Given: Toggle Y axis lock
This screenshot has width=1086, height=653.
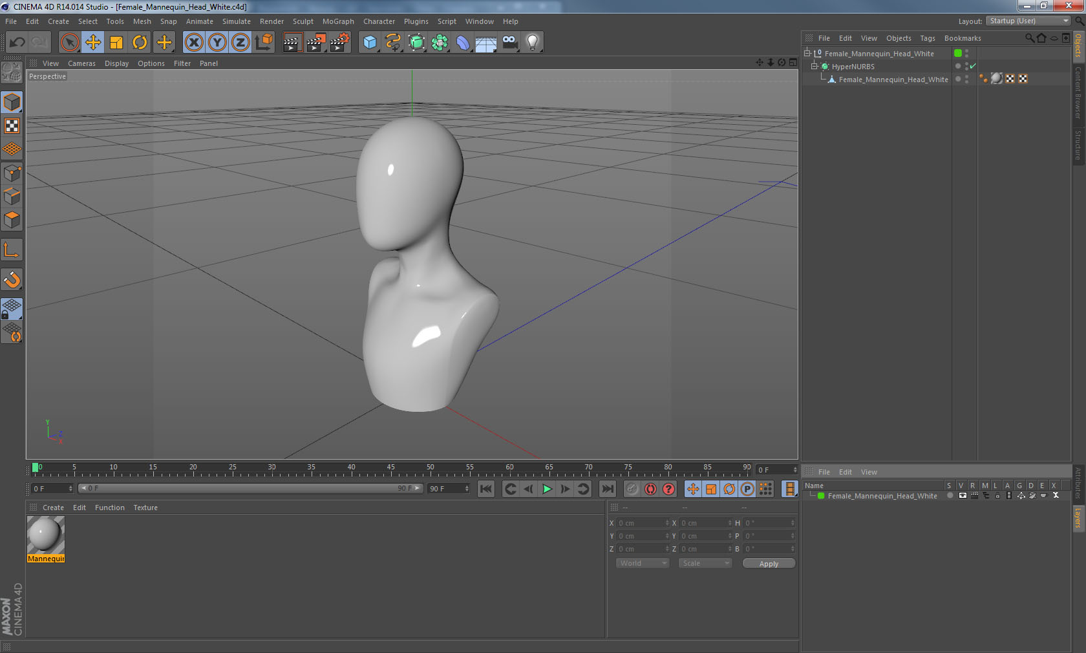Looking at the screenshot, I should [217, 43].
